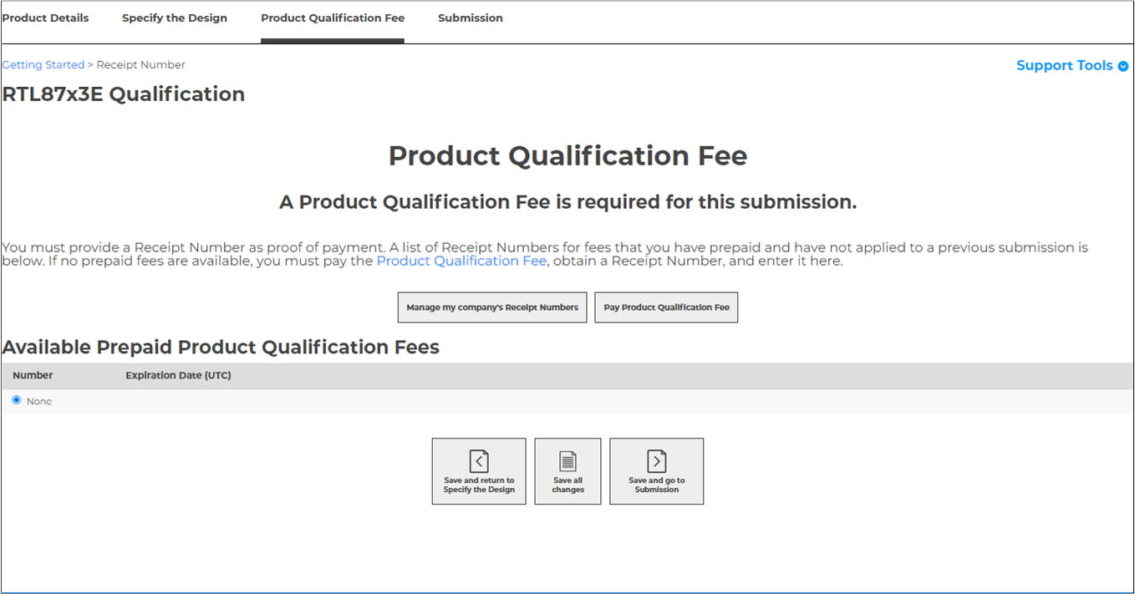Open the inline Product Qualification Fee link
The height and width of the screenshot is (594, 1135).
point(461,261)
